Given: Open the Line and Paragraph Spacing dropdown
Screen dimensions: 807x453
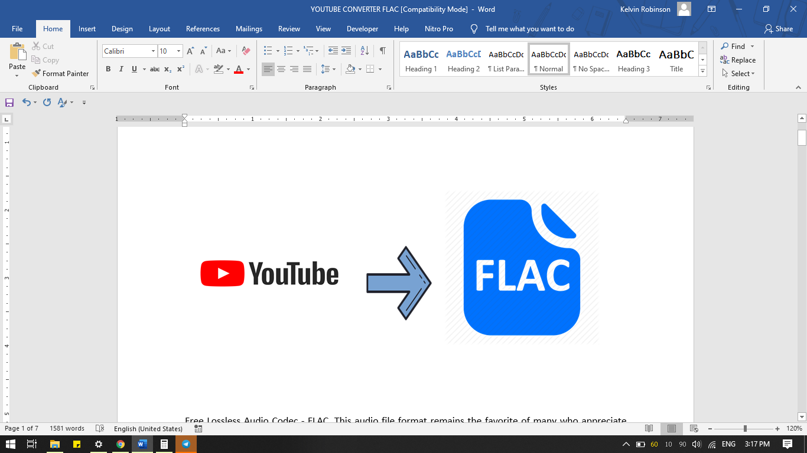Looking at the screenshot, I should pos(328,69).
